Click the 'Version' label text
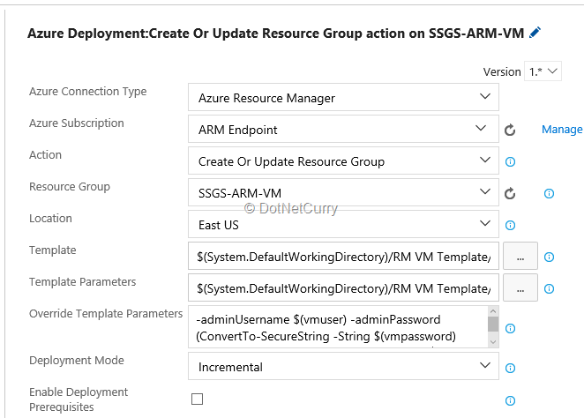Screen dimensions: 584x418 coord(502,71)
